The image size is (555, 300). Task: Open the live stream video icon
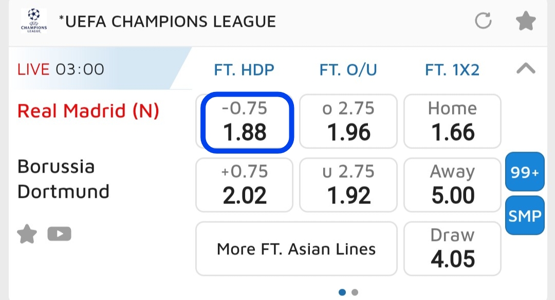point(59,234)
